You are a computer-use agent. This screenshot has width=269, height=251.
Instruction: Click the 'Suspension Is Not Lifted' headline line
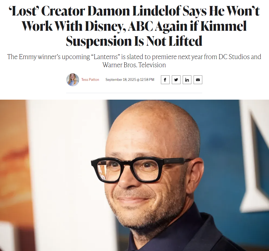pos(134,41)
